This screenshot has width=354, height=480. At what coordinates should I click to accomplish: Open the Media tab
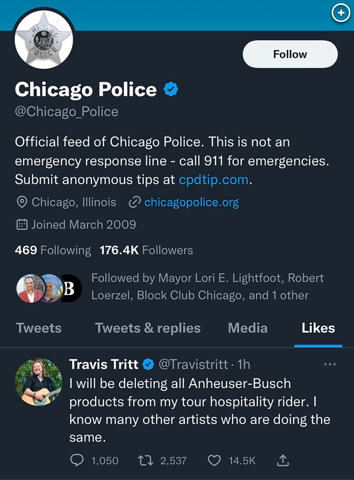pyautogui.click(x=248, y=328)
